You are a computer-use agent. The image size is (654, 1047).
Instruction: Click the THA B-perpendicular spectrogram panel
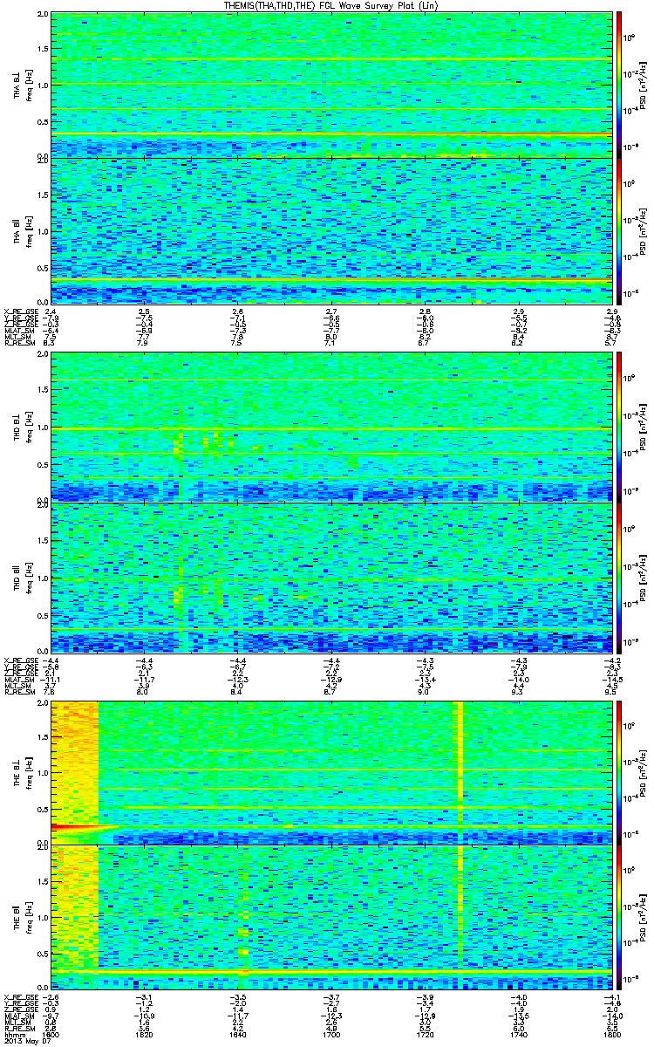(330, 86)
